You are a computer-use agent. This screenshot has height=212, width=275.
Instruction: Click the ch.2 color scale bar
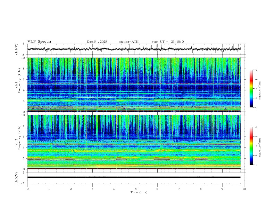(251, 146)
